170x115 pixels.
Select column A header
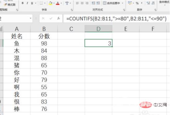pyautogui.click(x=17, y=29)
